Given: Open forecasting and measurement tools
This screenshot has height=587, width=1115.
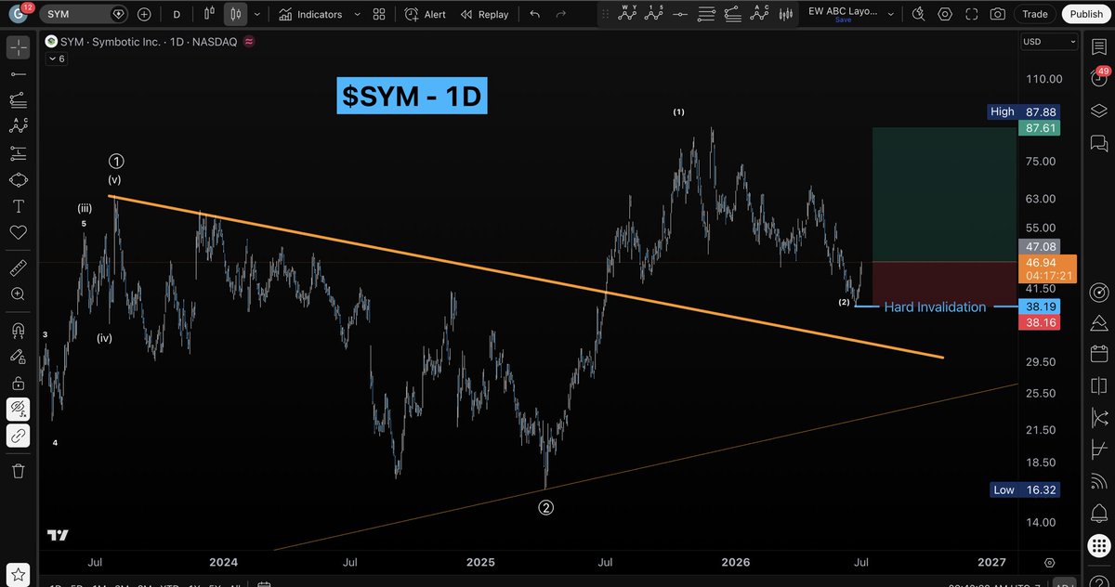Looking at the screenshot, I should click(x=19, y=153).
